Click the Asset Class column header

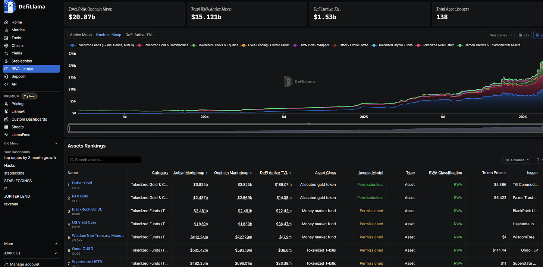tap(326, 173)
